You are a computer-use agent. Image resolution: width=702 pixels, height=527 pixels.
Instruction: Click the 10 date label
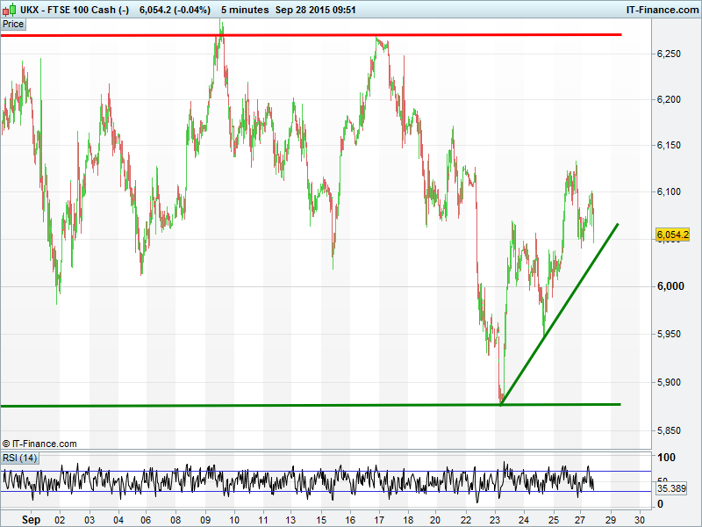[x=234, y=520]
